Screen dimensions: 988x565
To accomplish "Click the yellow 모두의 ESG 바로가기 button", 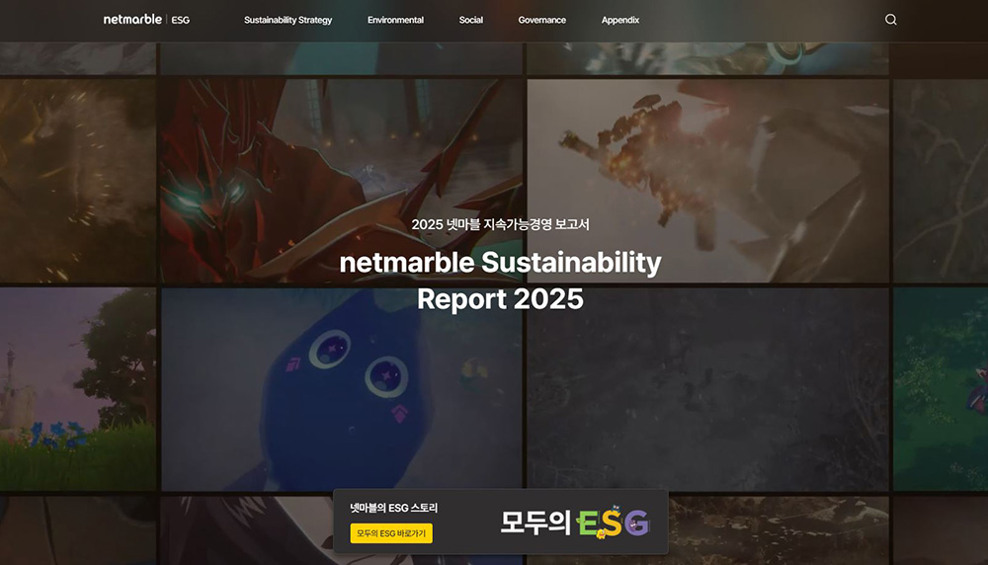I will (x=391, y=532).
